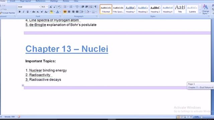Apply superscript formatting
The width and height of the screenshot is (214, 120).
click(42, 12)
